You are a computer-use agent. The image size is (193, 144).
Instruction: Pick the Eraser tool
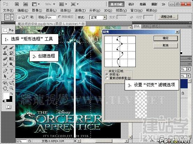[5, 59]
